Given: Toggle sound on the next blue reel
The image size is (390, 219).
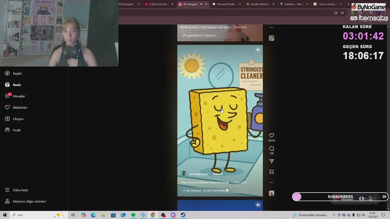Looking at the screenshot, I should tap(258, 205).
